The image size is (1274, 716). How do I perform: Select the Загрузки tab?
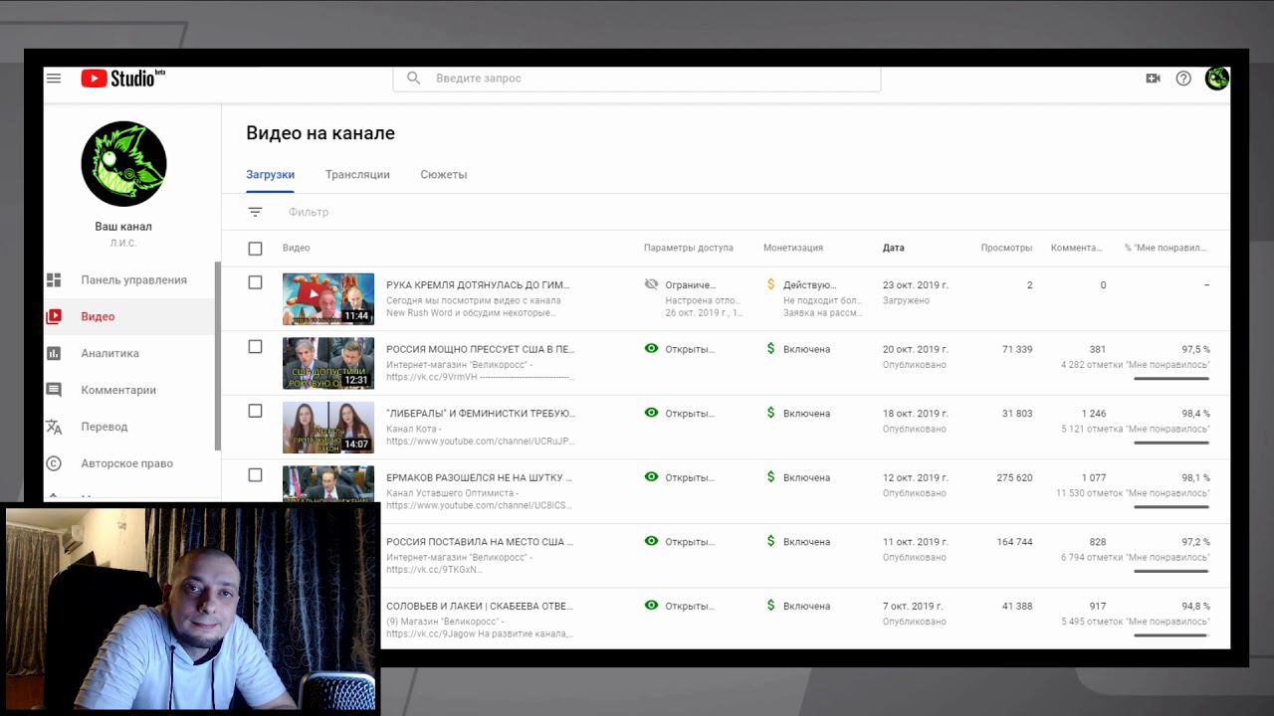[x=270, y=175]
